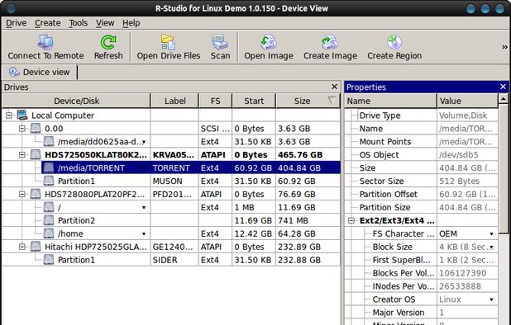Click the 106127390 Blocks Per Volume value
Screen dimensions: 511x325
pyautogui.click(x=467, y=273)
